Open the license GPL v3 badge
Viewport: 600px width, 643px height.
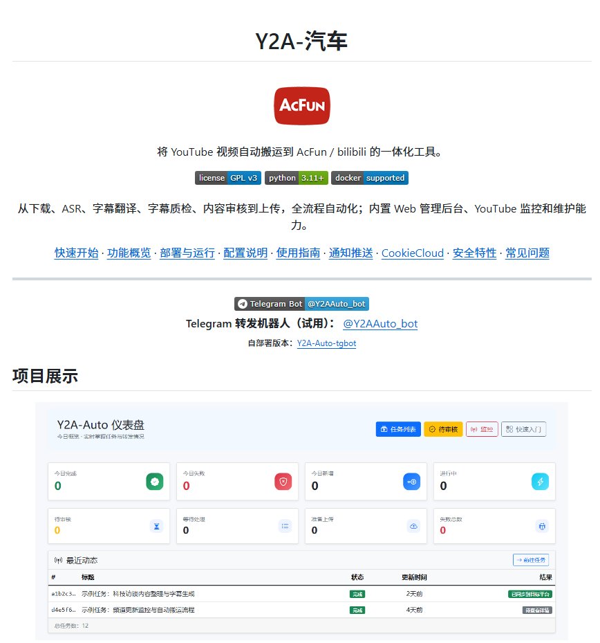click(x=227, y=178)
